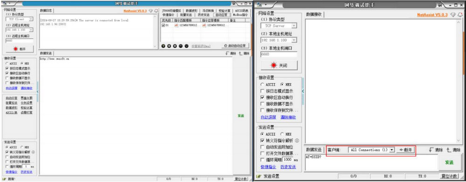Open remote host address dropdown in Client window
The height and width of the screenshot is (182, 466).
(31, 30)
